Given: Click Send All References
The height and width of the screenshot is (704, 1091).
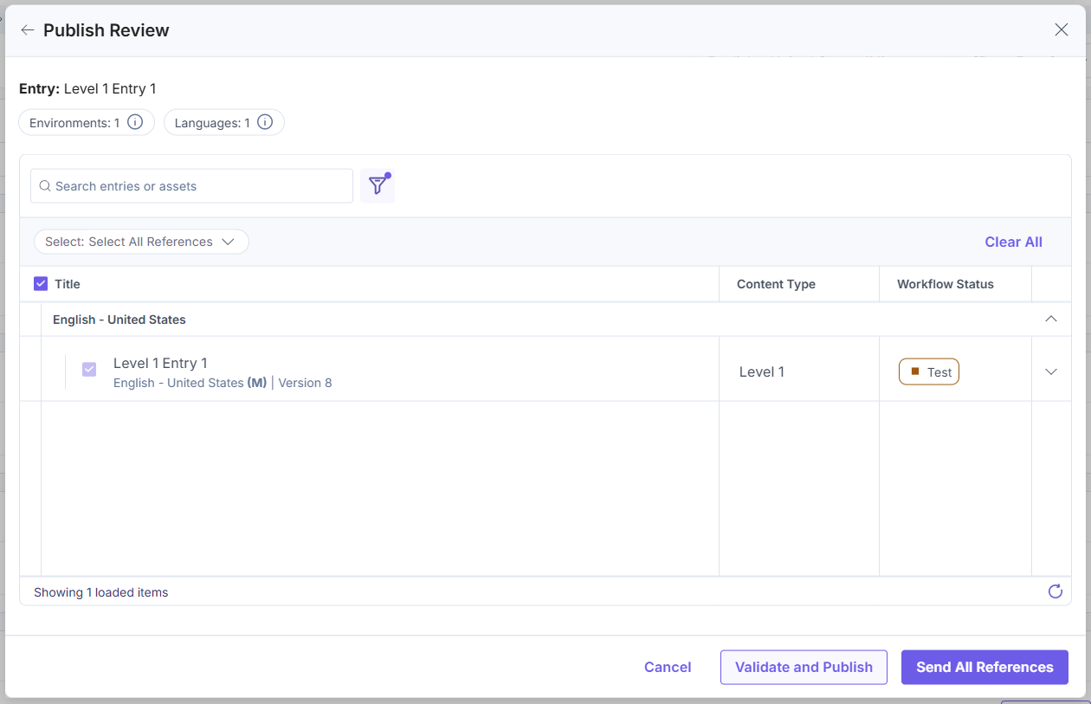Looking at the screenshot, I should (984, 667).
